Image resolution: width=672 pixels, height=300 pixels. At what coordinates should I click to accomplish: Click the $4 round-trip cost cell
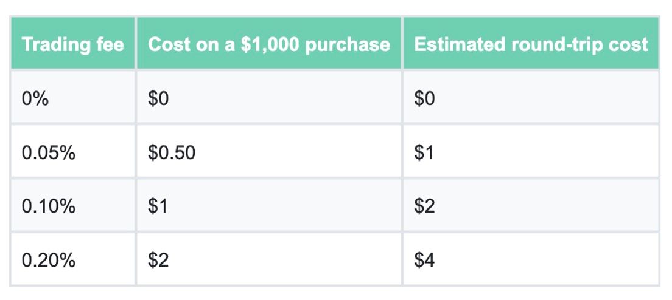[531, 259]
